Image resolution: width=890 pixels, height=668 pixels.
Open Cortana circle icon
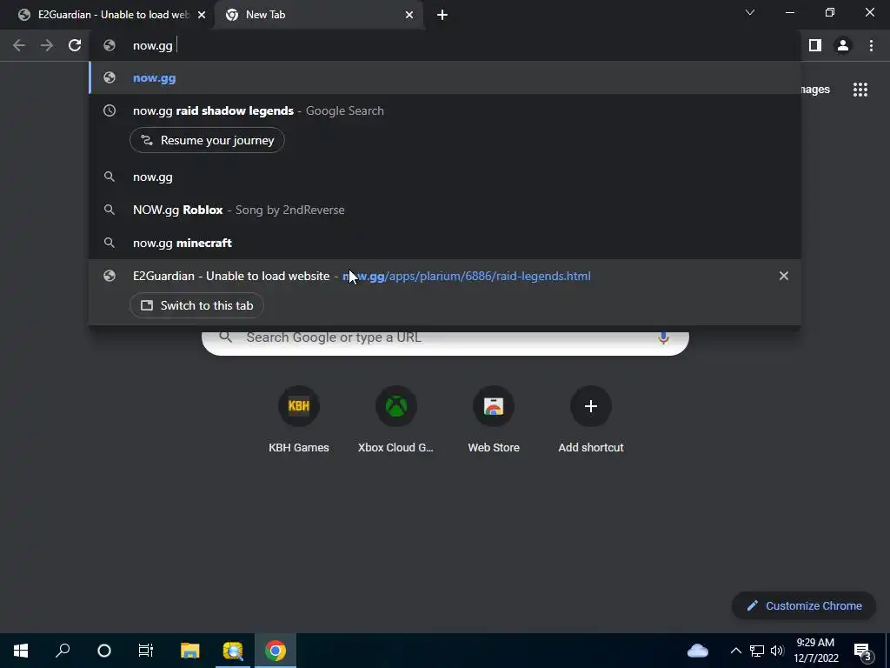(104, 651)
